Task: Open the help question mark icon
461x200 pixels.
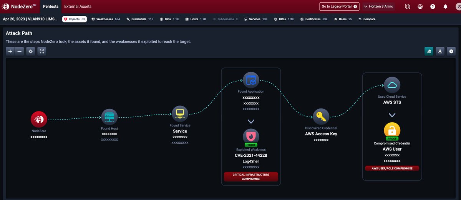Action: (x=433, y=7)
